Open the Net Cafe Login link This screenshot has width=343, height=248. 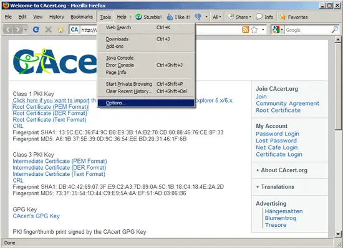pyautogui.click(x=277, y=147)
